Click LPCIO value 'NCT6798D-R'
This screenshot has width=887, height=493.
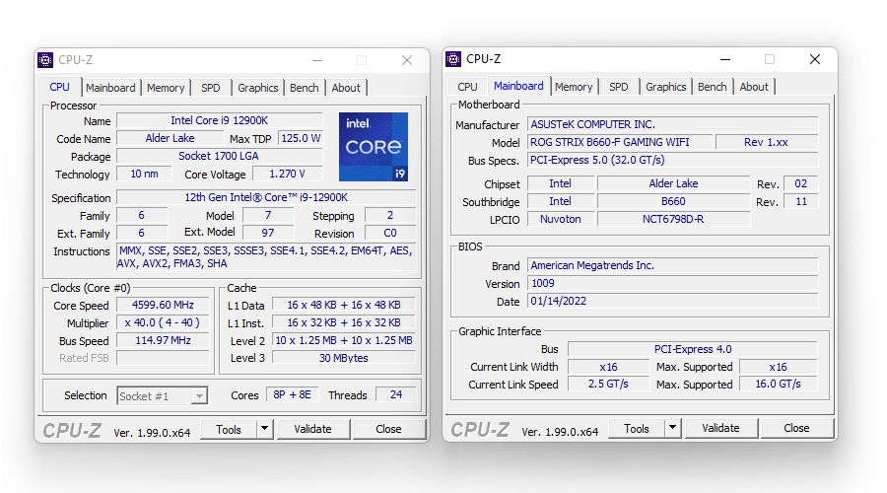point(674,219)
